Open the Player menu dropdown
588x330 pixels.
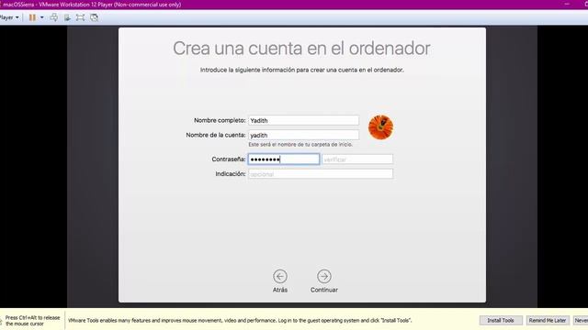point(9,17)
